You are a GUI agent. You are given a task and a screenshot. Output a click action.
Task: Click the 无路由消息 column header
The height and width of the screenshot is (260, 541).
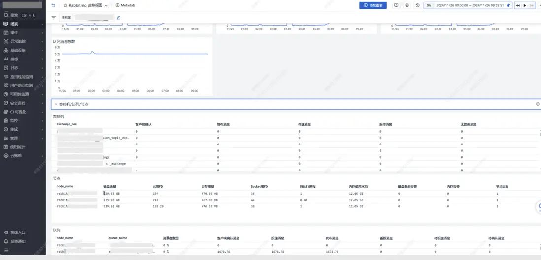tap(469, 124)
